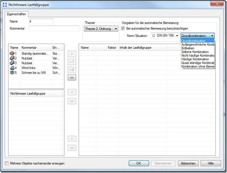The height and width of the screenshot is (173, 227).
Task: Click into the Kommentar text field
Action: coord(54,28)
